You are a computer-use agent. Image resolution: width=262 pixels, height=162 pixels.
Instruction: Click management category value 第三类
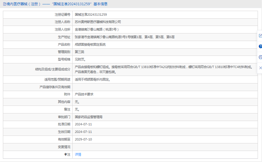(x=80, y=52)
